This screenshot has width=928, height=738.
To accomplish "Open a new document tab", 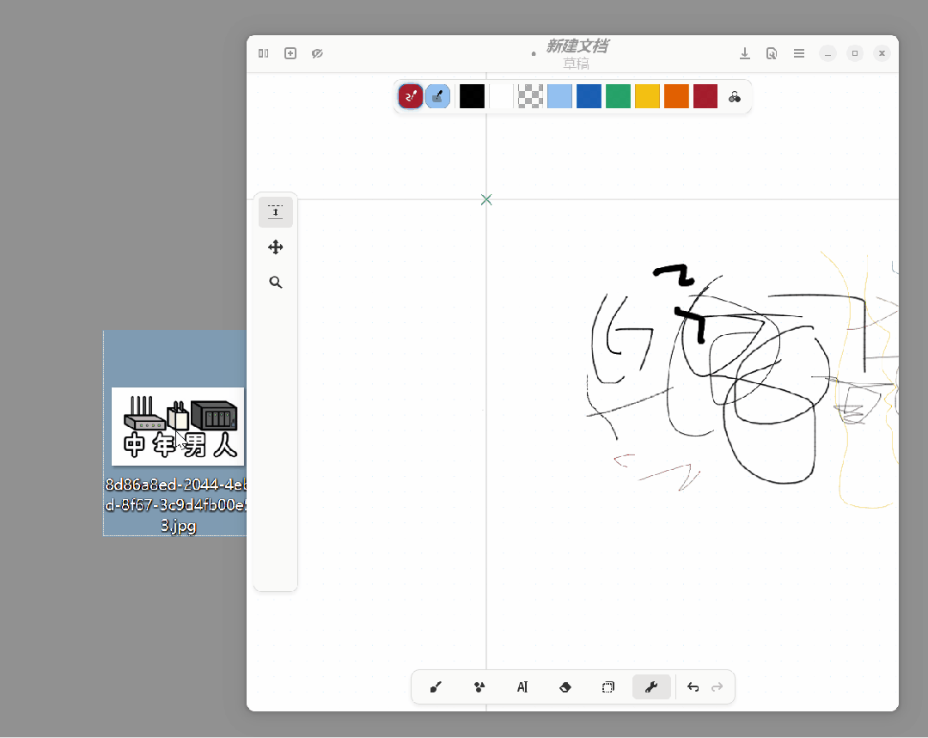I will point(290,52).
